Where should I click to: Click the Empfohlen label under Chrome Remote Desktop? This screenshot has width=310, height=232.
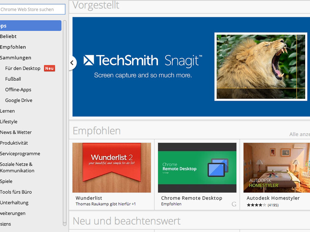click(171, 204)
